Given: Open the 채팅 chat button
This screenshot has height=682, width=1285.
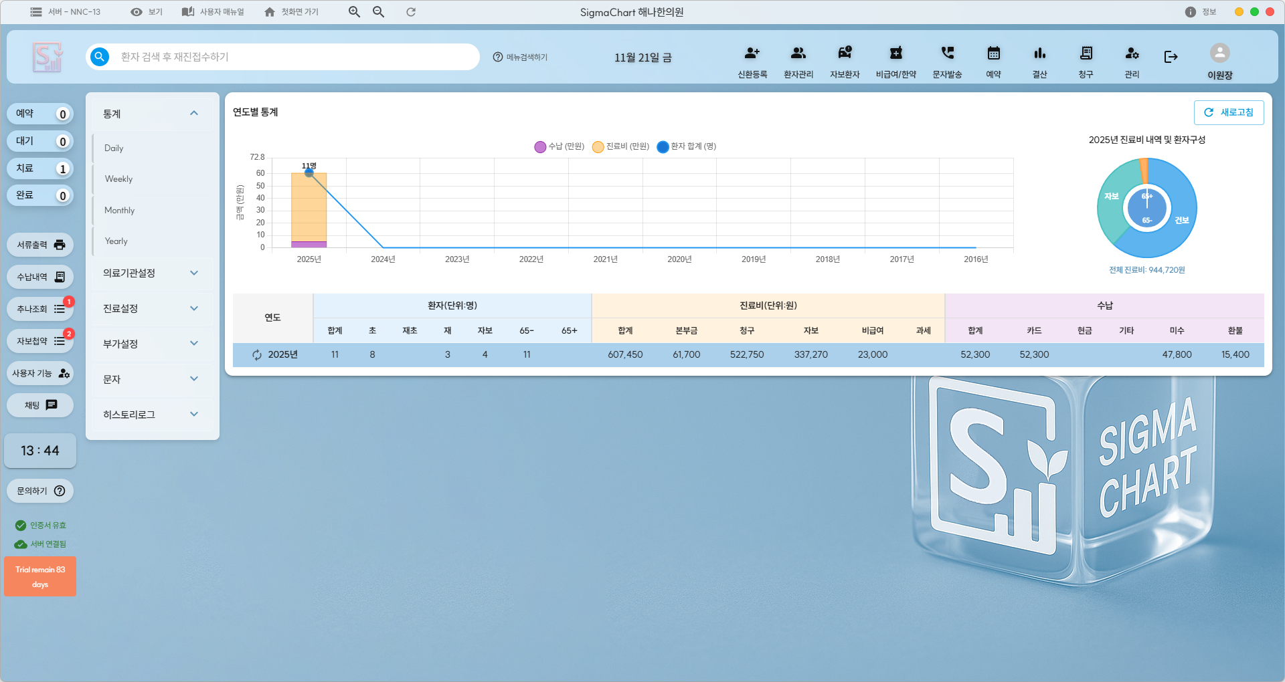Looking at the screenshot, I should 40,405.
